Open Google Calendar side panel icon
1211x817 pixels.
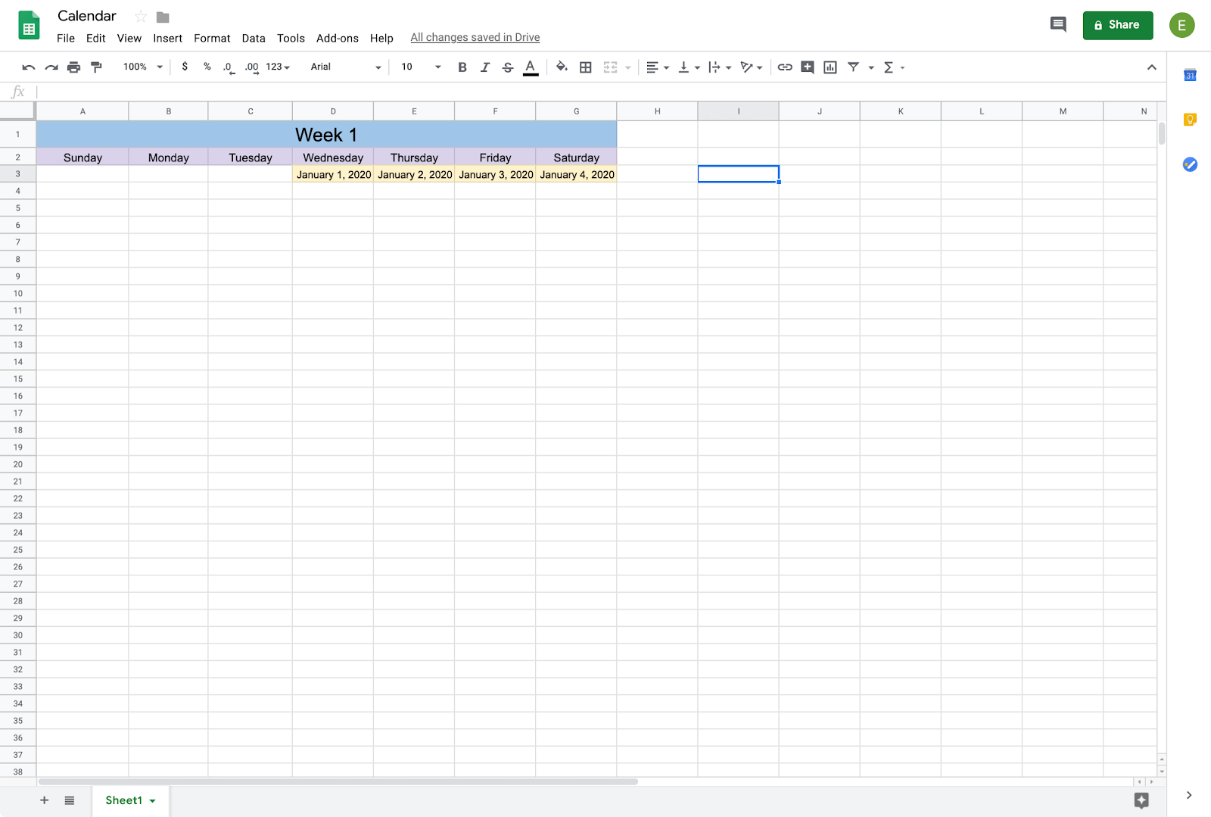pyautogui.click(x=1190, y=75)
